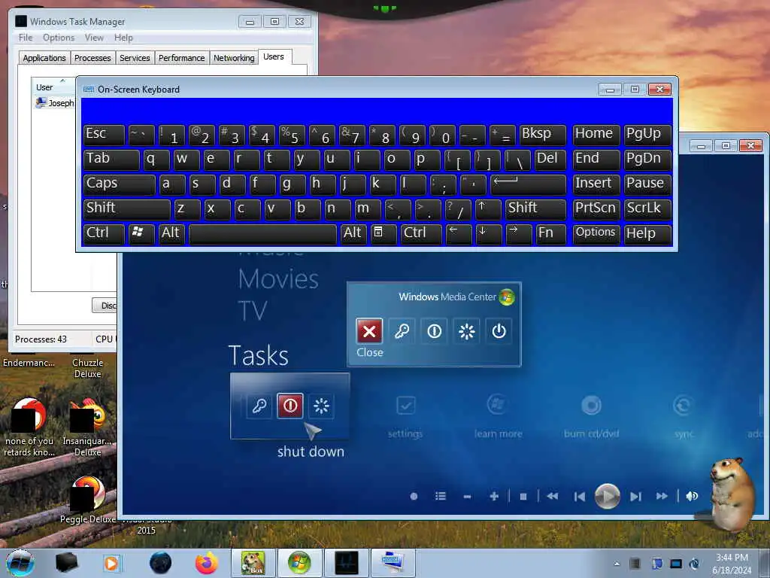This screenshot has width=770, height=578.
Task: Select Joseph user row in Task Manager
Action: pyautogui.click(x=54, y=102)
